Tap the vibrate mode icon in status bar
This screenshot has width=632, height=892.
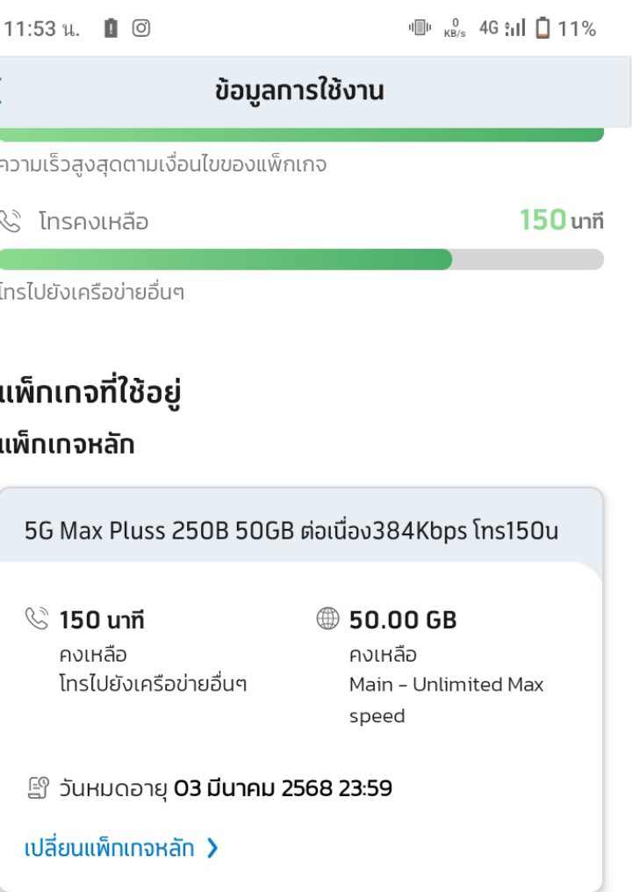[420, 27]
